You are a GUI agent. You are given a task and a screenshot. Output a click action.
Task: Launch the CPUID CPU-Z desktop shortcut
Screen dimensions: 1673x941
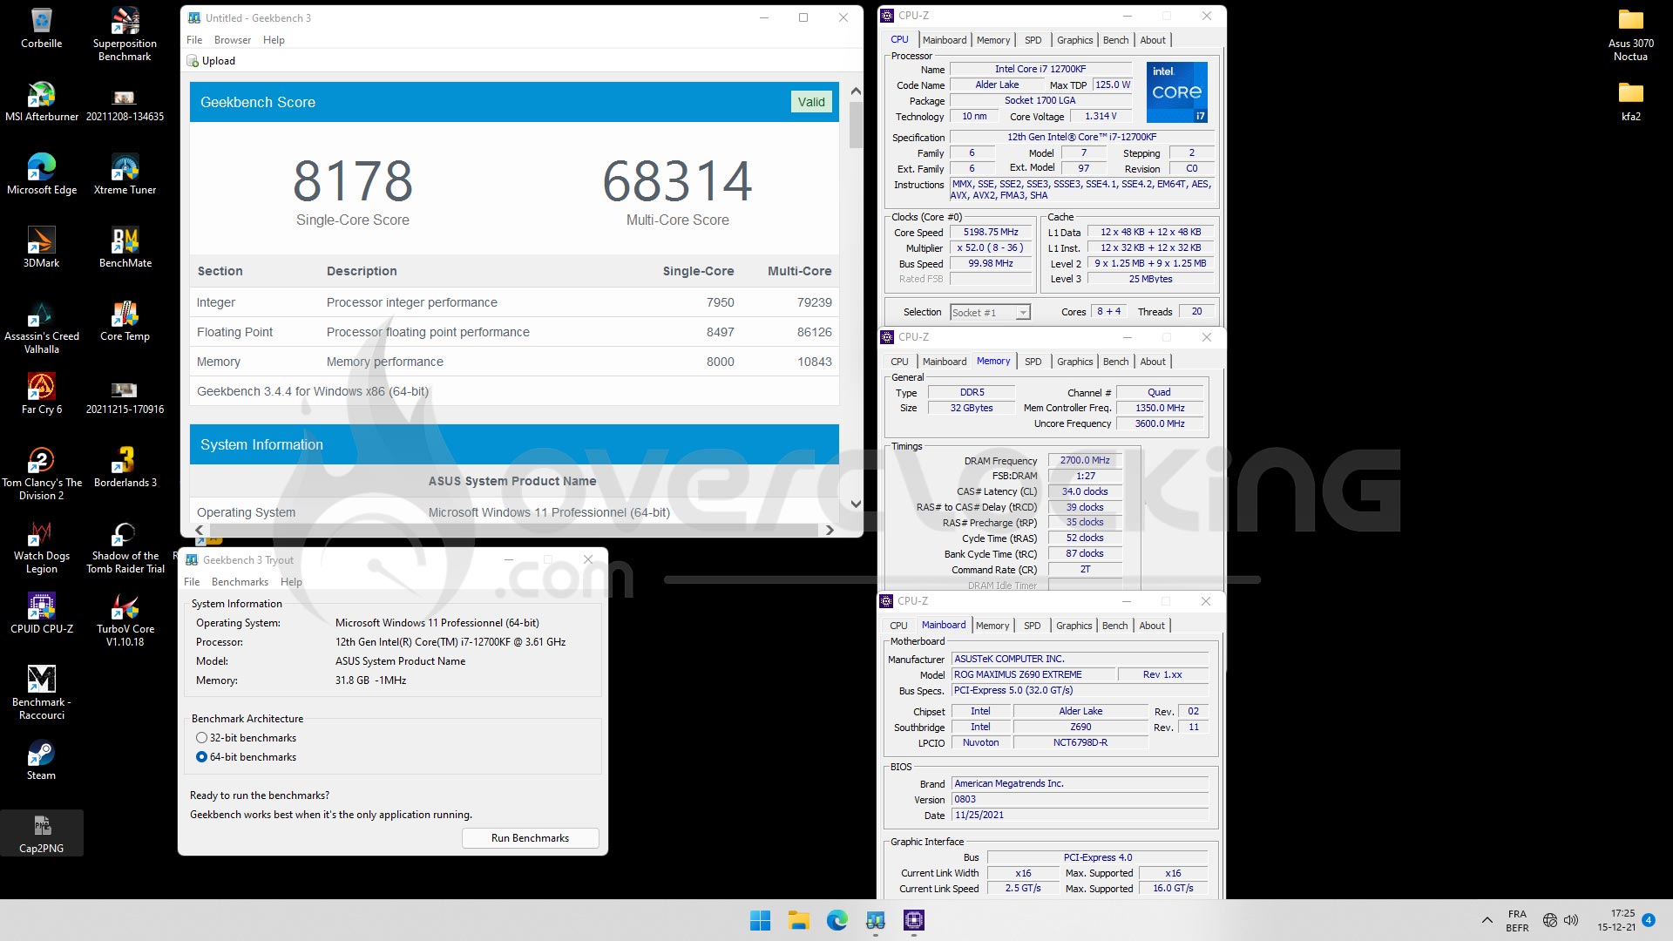[41, 613]
